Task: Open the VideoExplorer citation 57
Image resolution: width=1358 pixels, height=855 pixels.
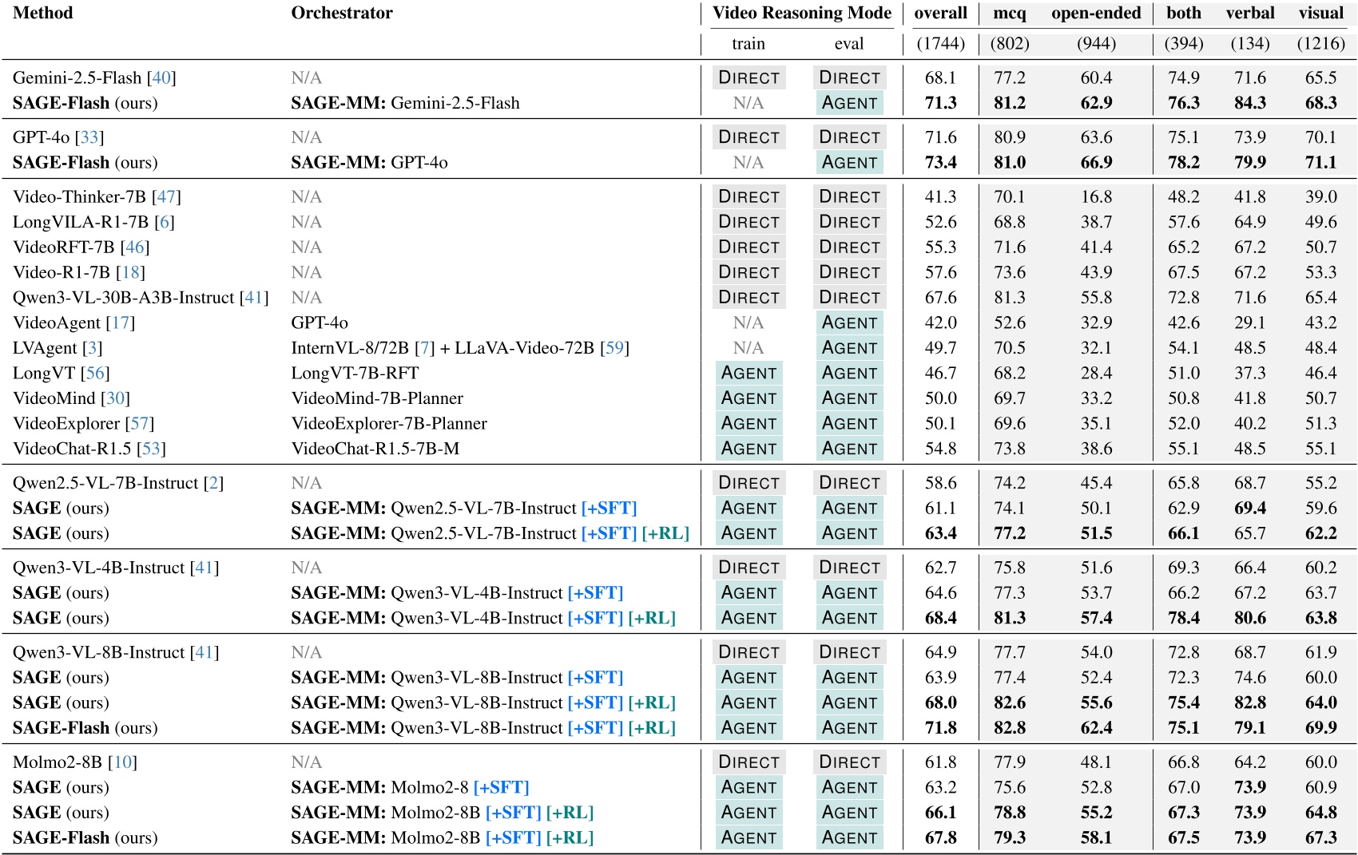Action: pos(140,423)
